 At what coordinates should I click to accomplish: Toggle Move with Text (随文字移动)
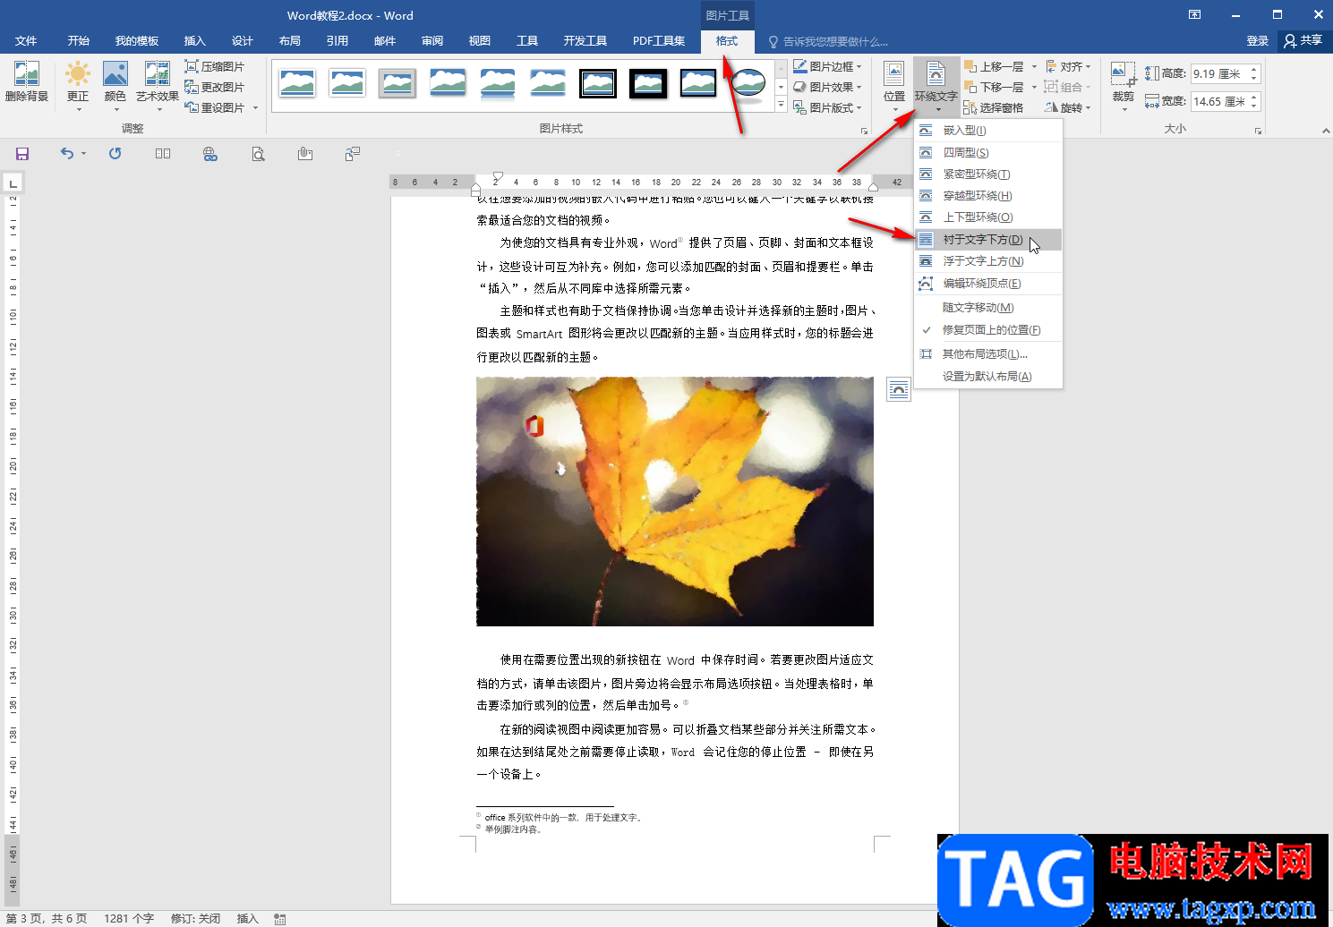click(x=988, y=308)
